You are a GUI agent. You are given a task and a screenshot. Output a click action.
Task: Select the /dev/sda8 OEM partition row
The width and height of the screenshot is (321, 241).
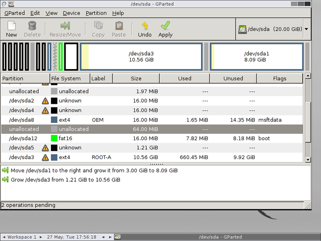(148, 120)
